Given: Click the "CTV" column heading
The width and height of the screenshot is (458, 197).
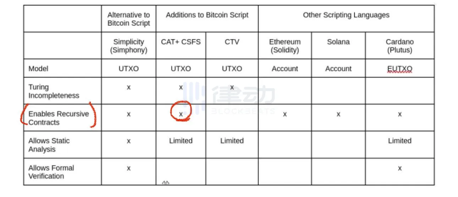Looking at the screenshot, I should click(x=232, y=42).
